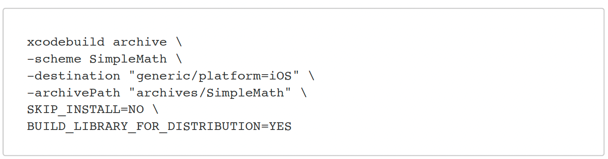Click the NO value after SKIP_INSTALL
The height and width of the screenshot is (159, 608).
(136, 110)
